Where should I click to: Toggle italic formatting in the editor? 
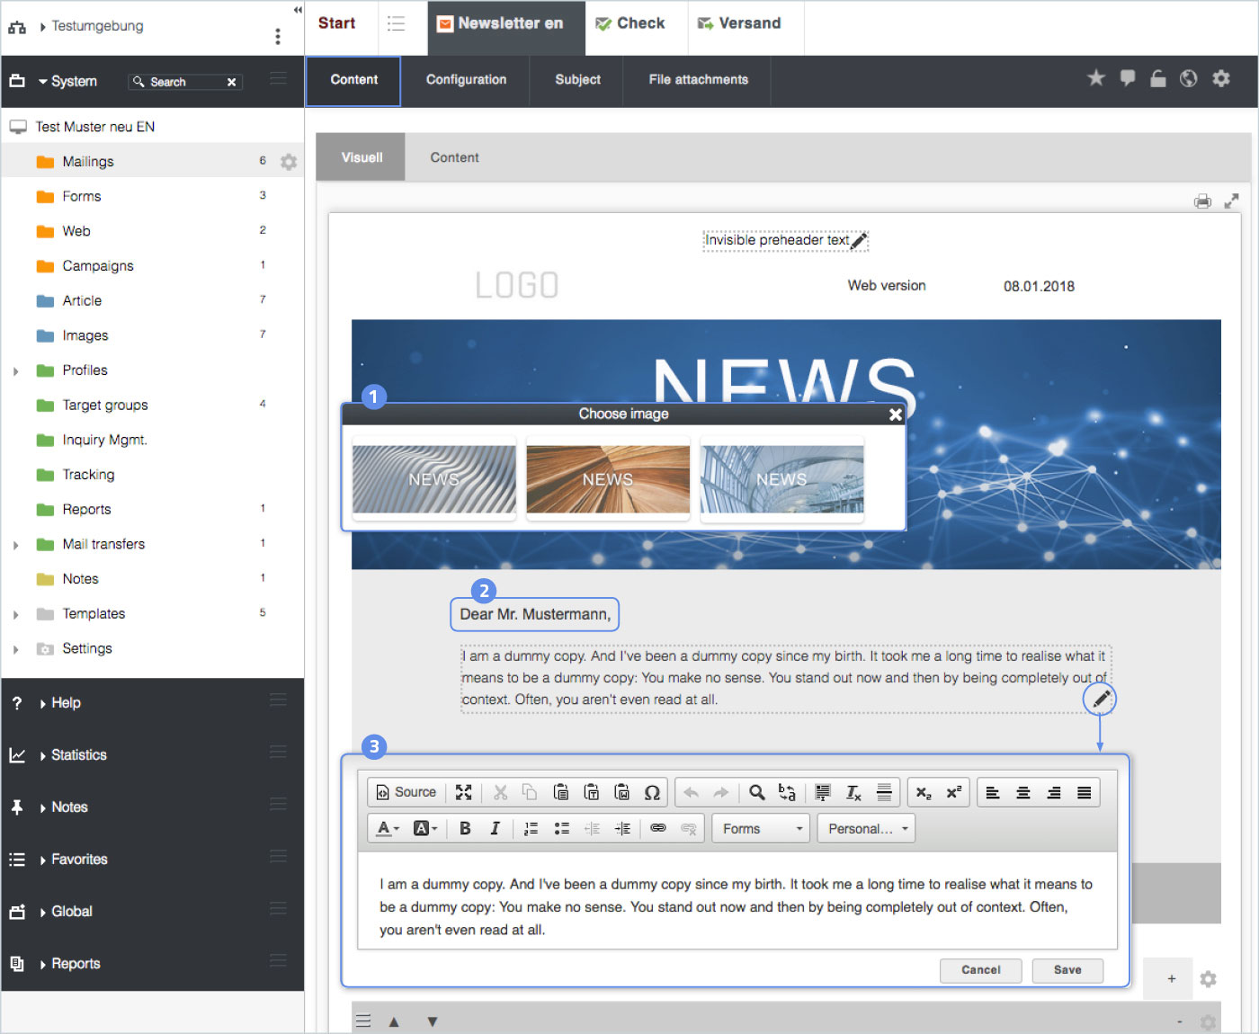coord(495,828)
